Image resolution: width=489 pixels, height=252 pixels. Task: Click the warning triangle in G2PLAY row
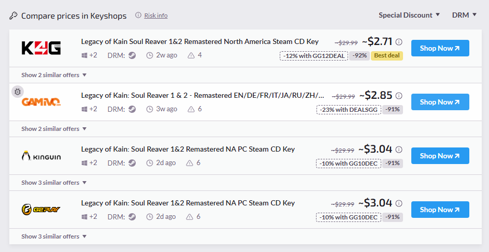pos(190,217)
